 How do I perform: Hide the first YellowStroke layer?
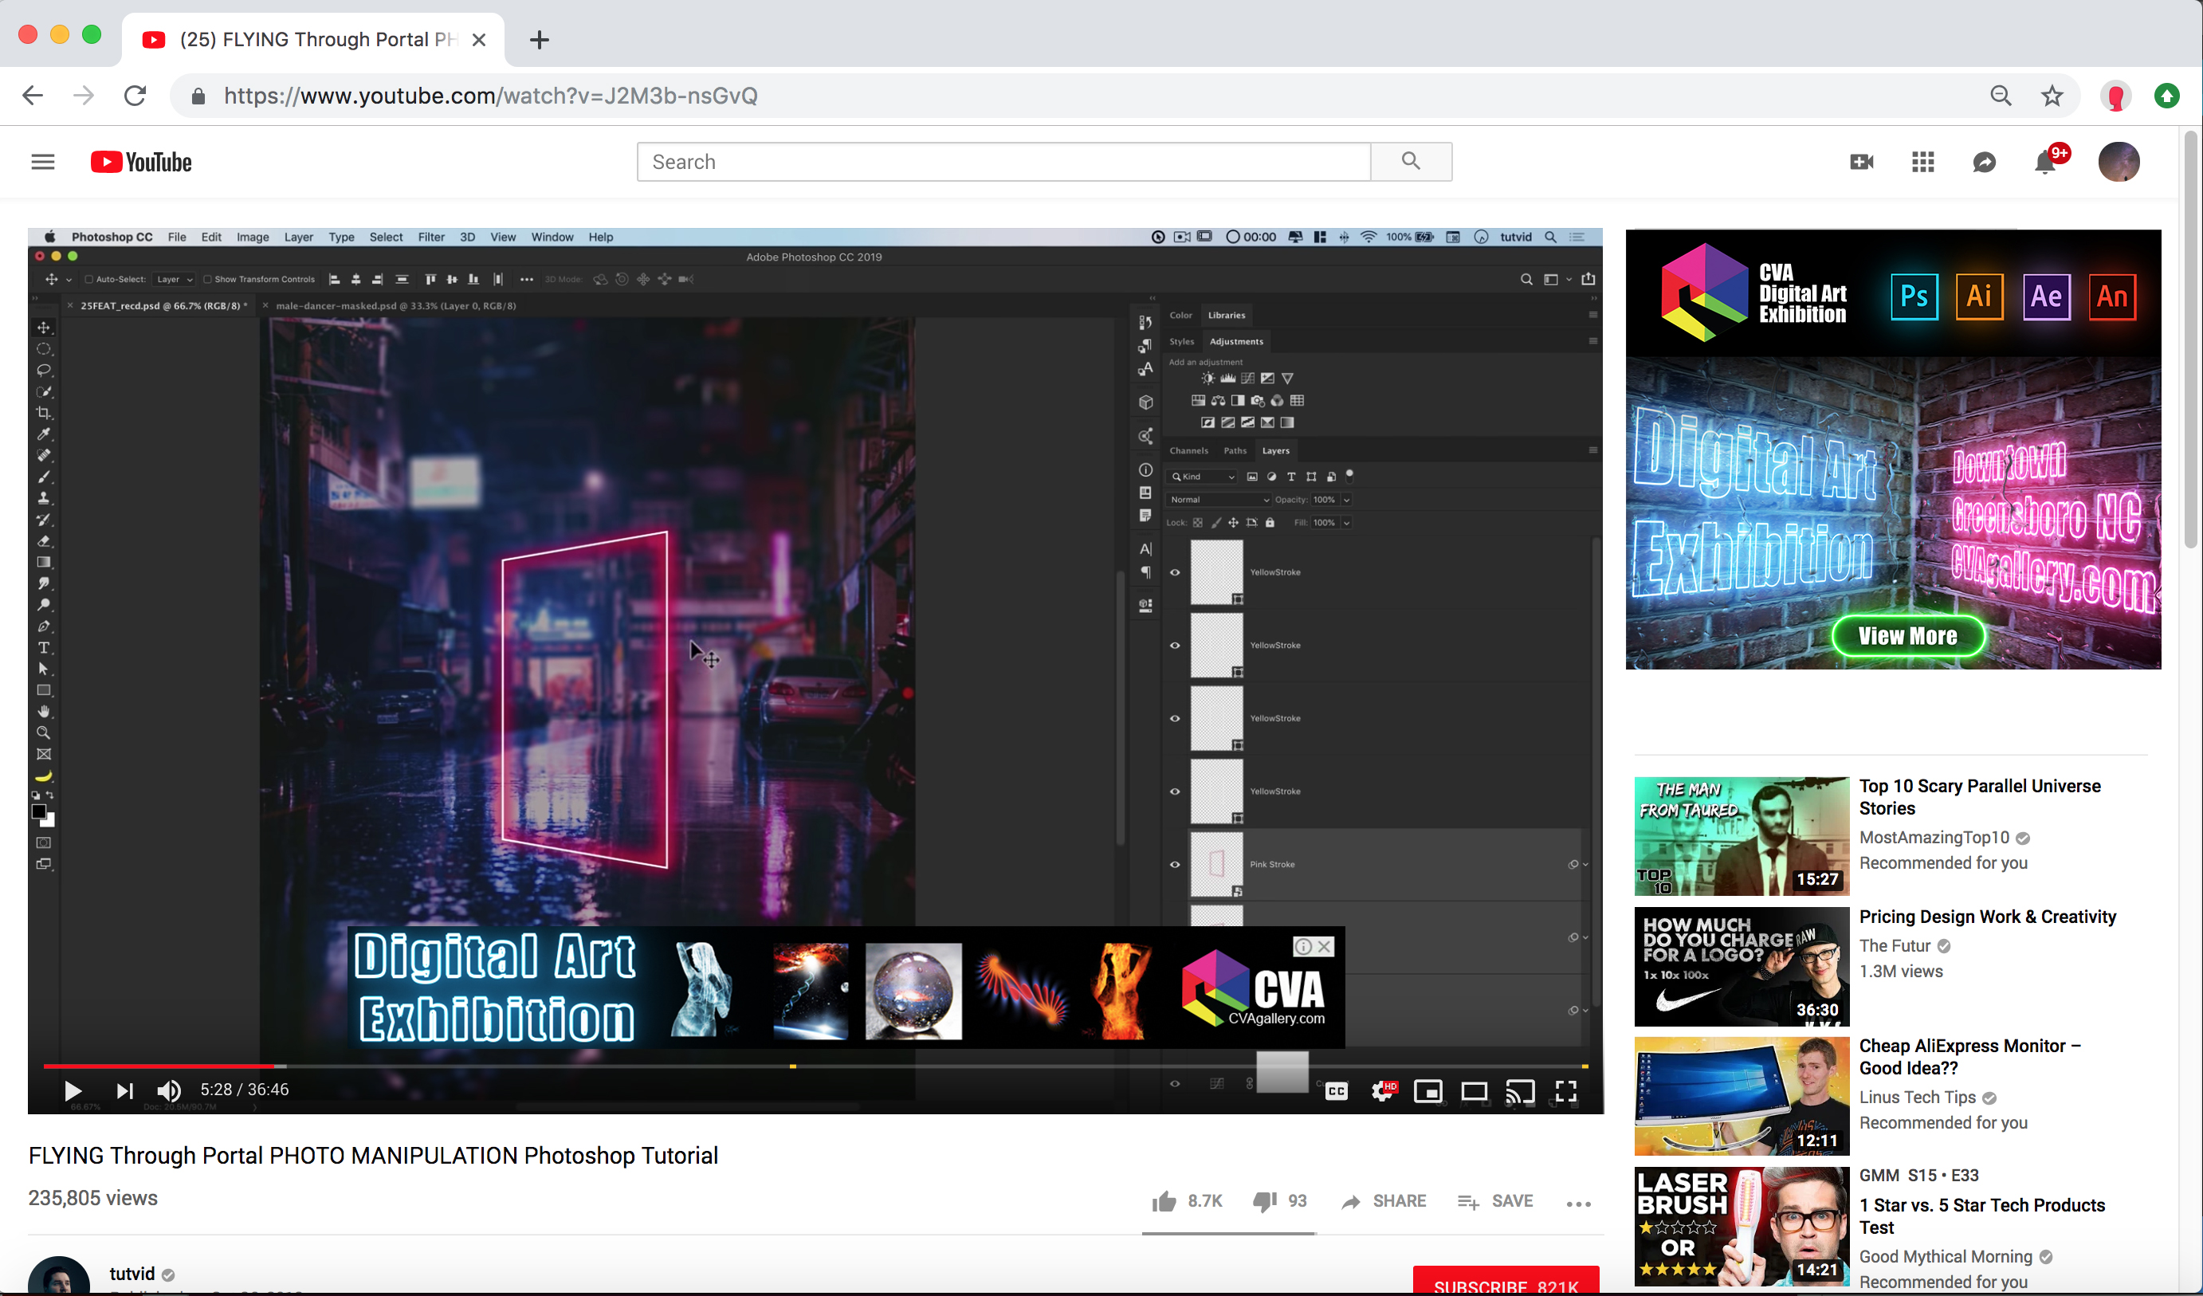tap(1175, 573)
